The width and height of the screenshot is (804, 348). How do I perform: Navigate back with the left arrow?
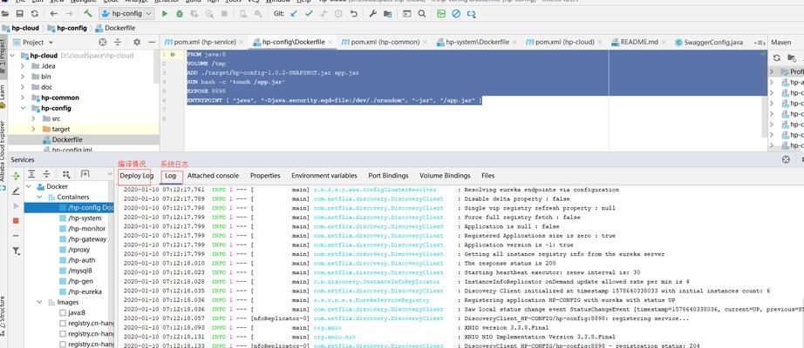coord(53,14)
